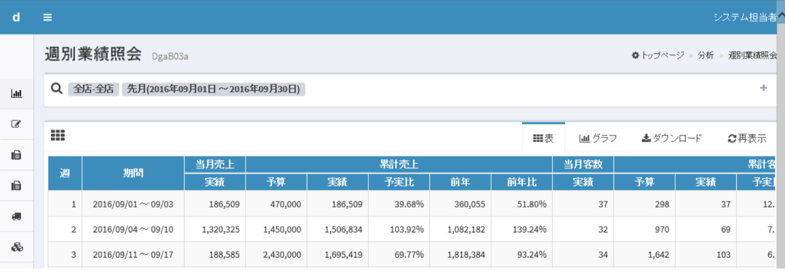Image resolution: width=785 pixels, height=273 pixels.
Task: Click the 全店-全店 filter tag
Action: click(x=93, y=89)
